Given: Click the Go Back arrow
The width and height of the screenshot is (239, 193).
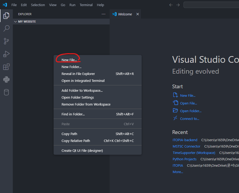Looking at the screenshot, I should (x=171, y=5).
